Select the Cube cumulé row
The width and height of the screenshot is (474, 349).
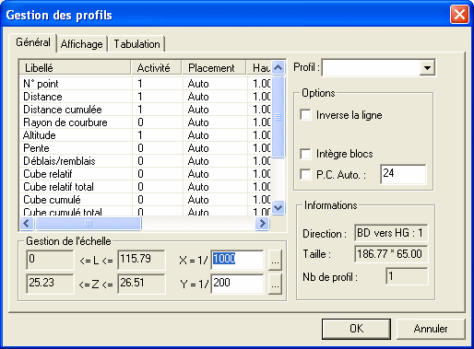tap(145, 200)
